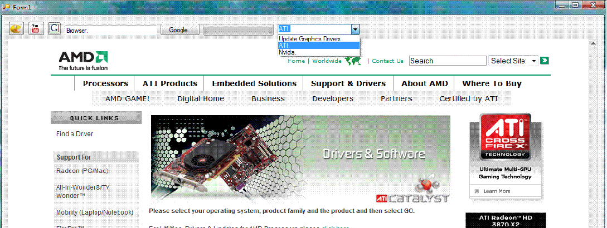Open Mobility (Laptop/Notebook) support link

[x=95, y=212]
